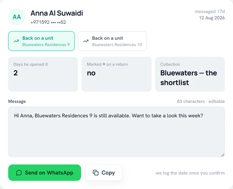Click the messaged 17d timestamp

click(210, 12)
